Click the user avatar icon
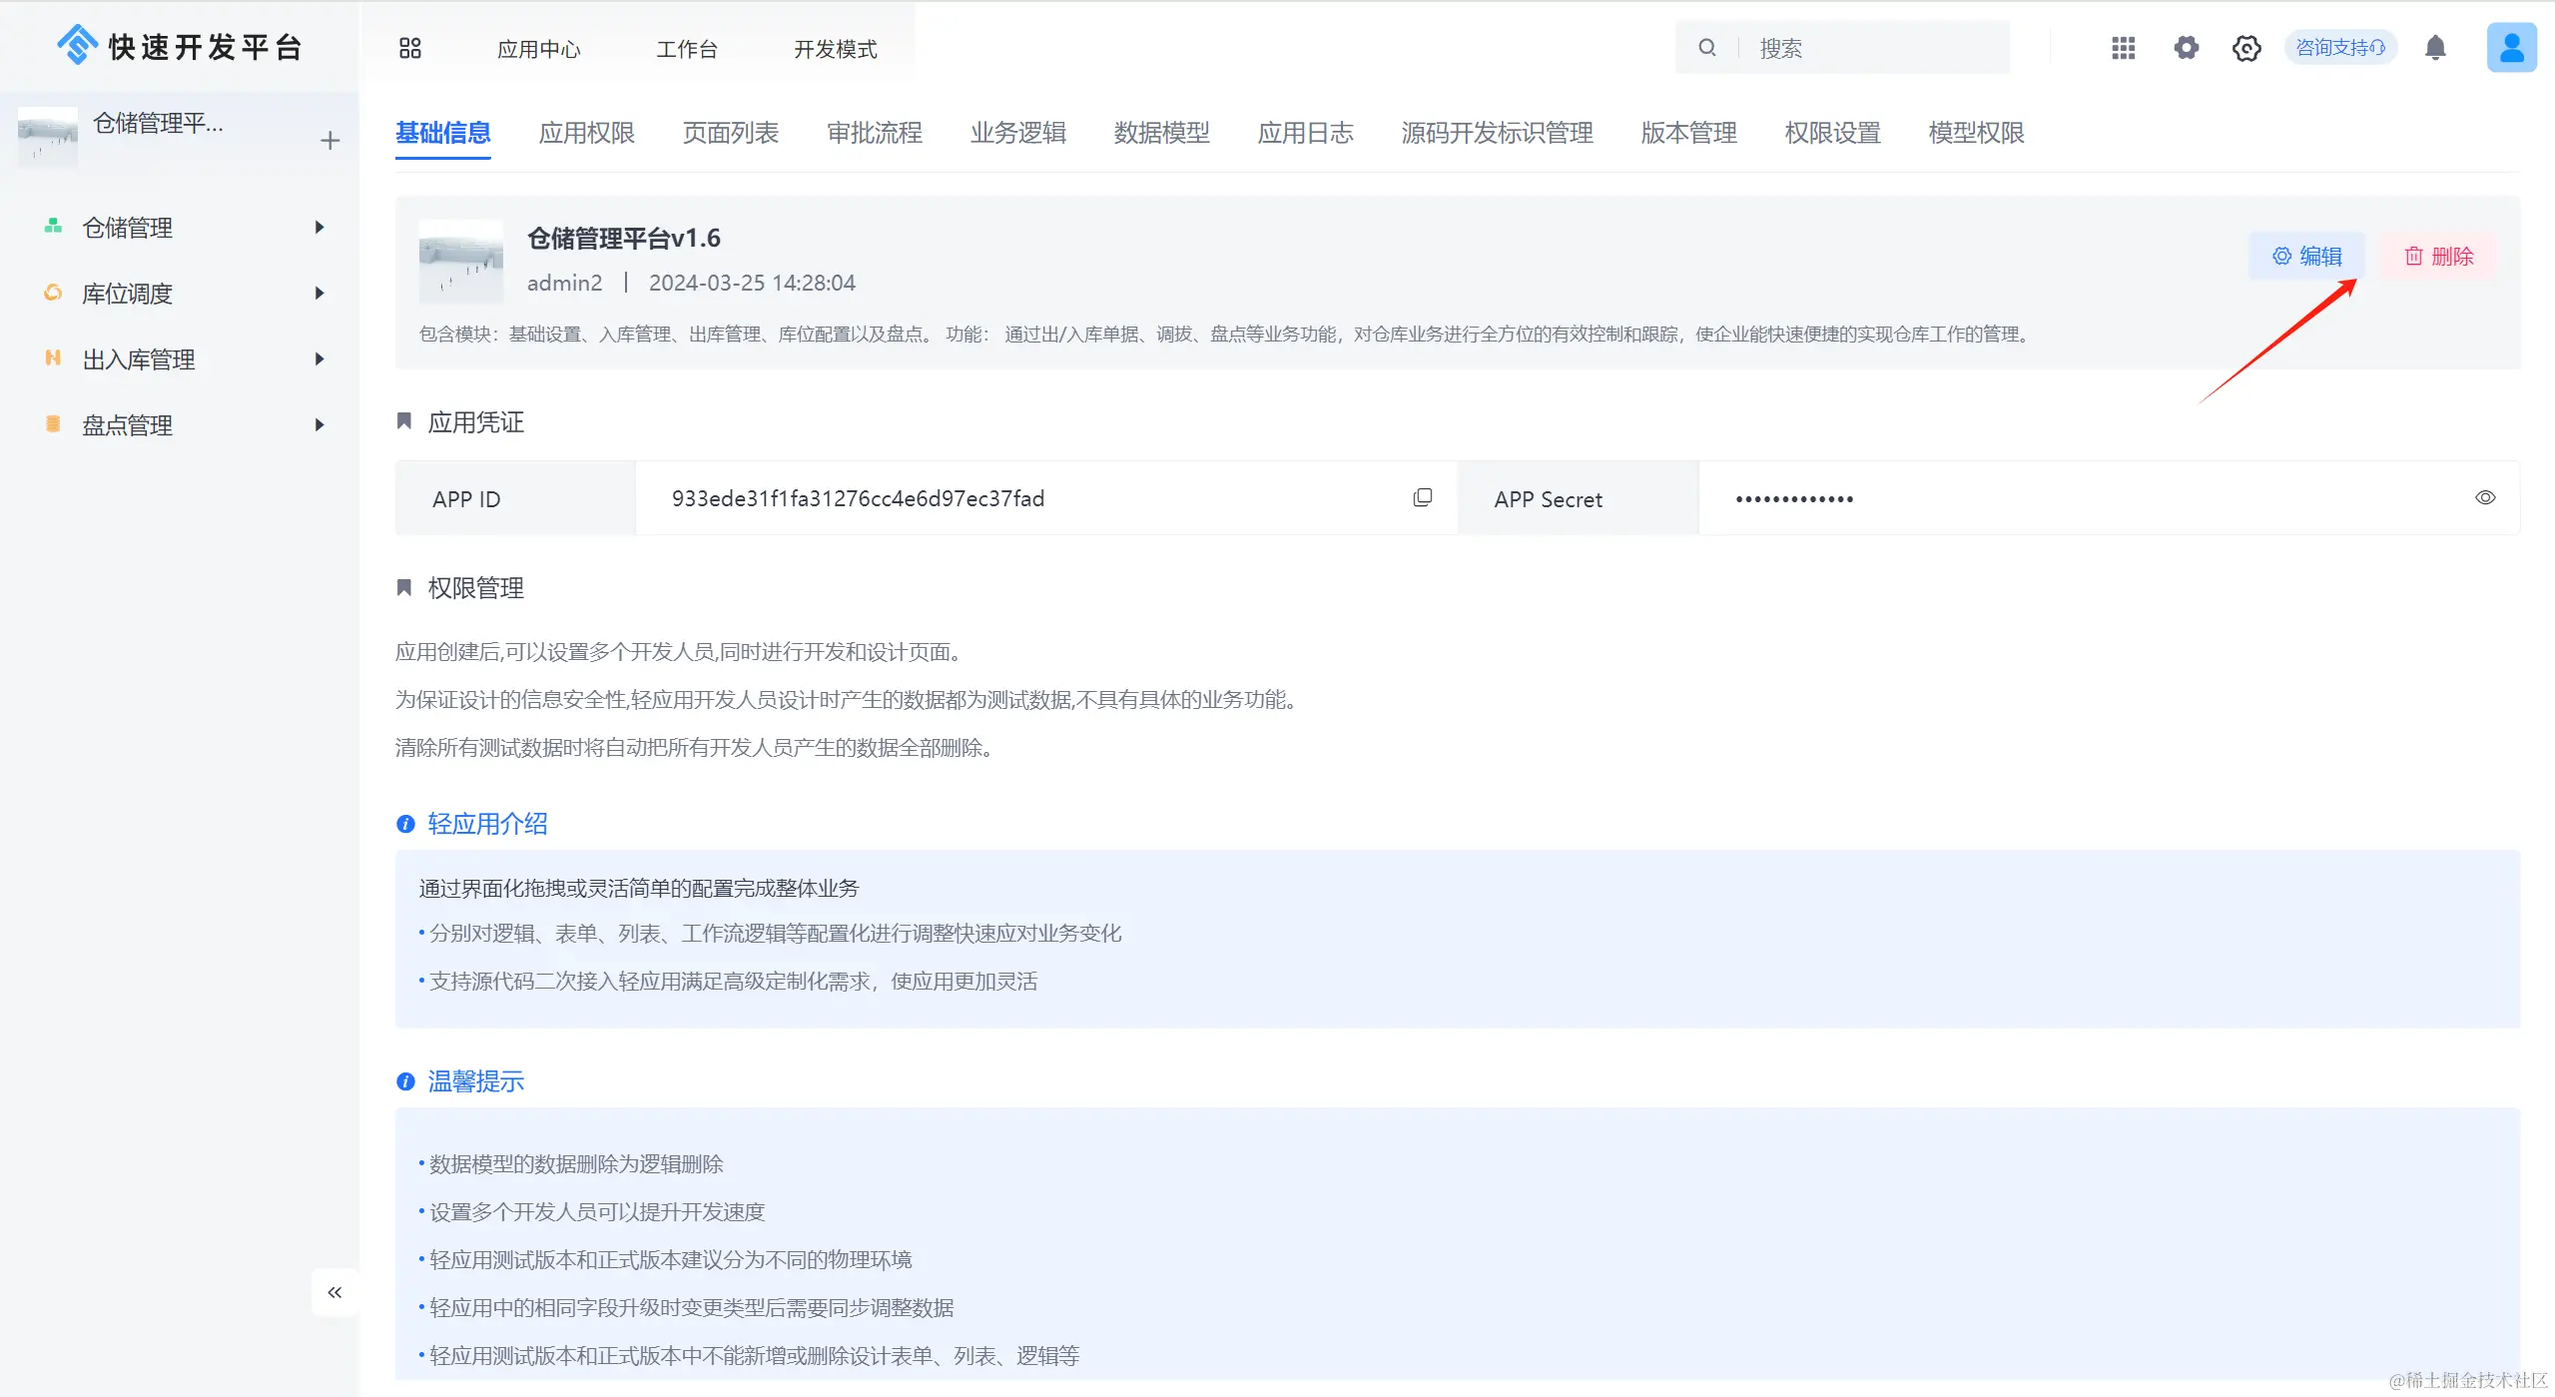Image resolution: width=2555 pixels, height=1397 pixels. pyautogui.click(x=2511, y=48)
